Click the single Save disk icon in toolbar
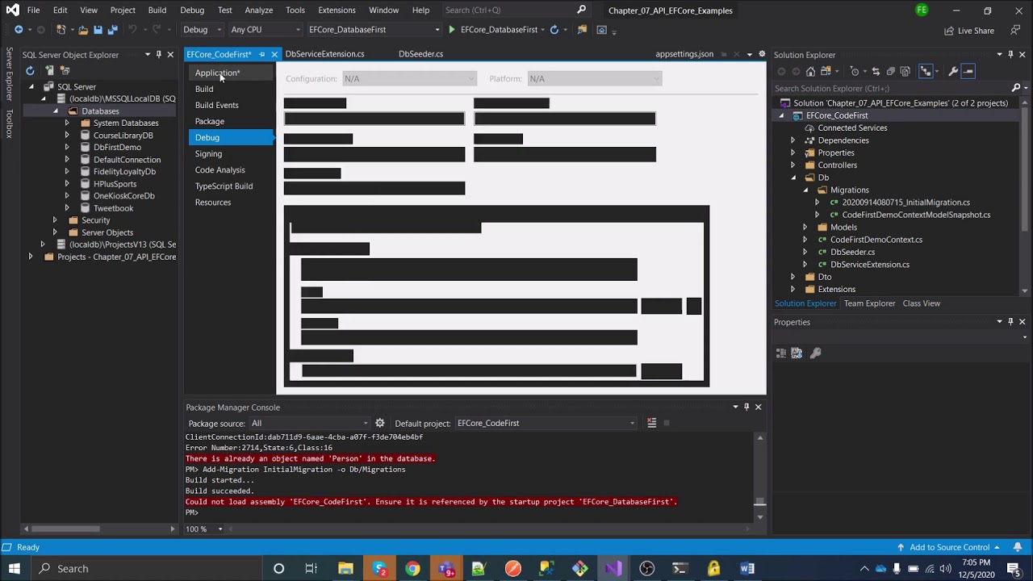This screenshot has height=581, width=1033. (98, 30)
